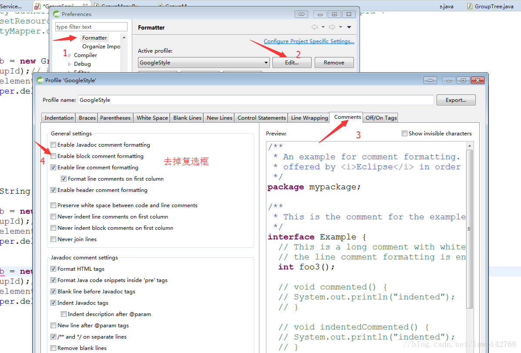Open Configure Project Specific Settings link
The image size is (521, 353).
(x=309, y=41)
